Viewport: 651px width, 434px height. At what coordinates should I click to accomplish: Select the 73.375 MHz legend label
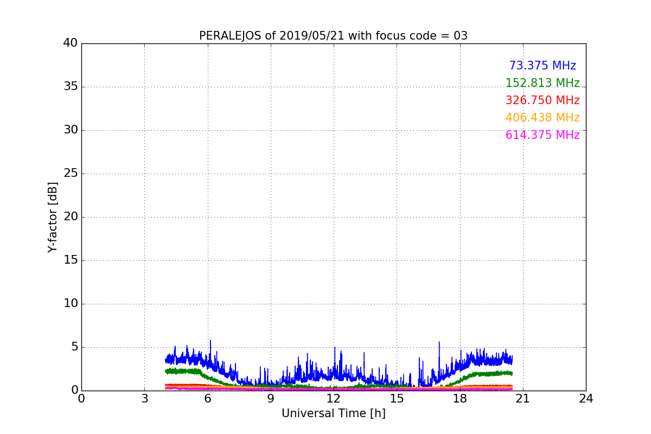542,66
